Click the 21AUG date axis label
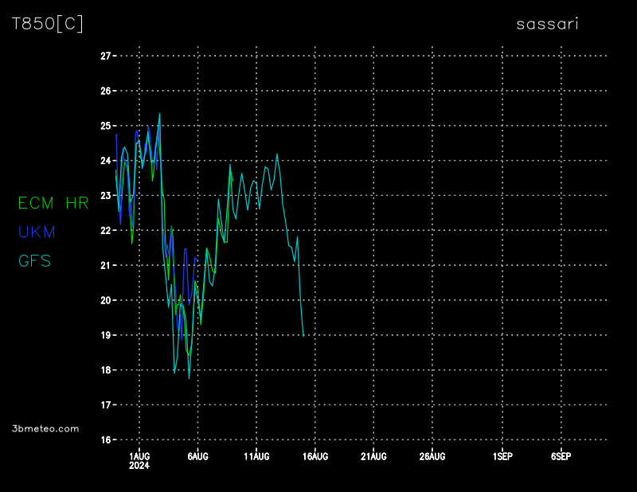The image size is (637, 492). (x=373, y=456)
